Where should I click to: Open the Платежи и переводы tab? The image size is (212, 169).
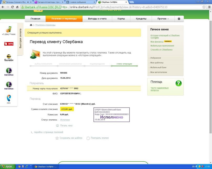click(x=64, y=19)
